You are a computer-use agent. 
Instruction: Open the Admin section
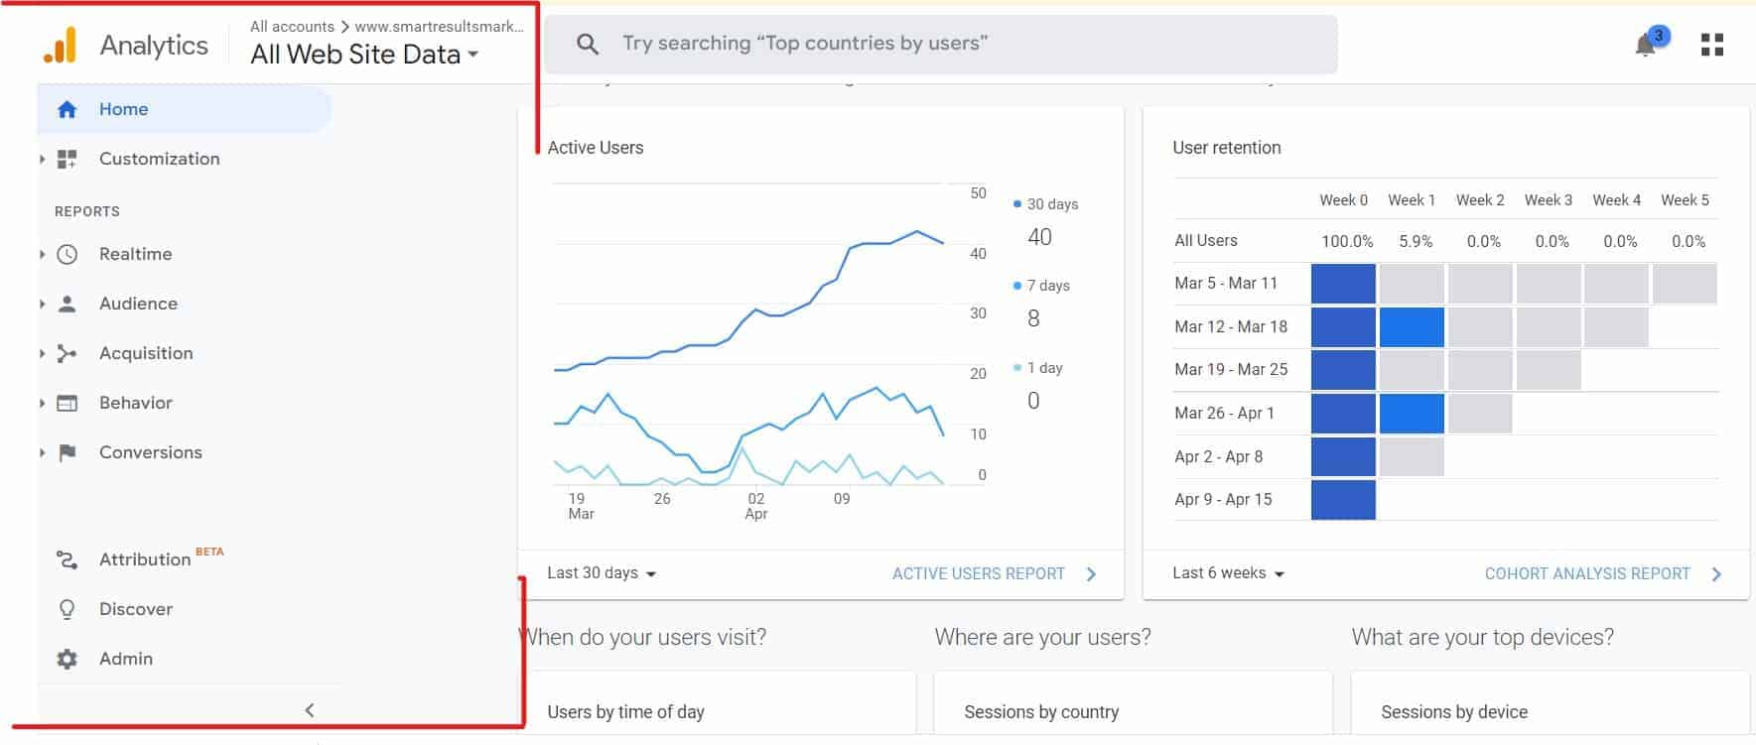(126, 659)
